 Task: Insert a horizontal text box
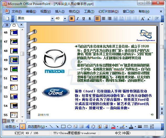[x=75, y=126]
